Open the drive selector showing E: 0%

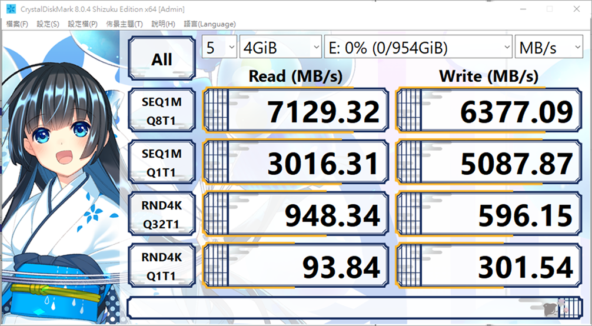point(418,48)
